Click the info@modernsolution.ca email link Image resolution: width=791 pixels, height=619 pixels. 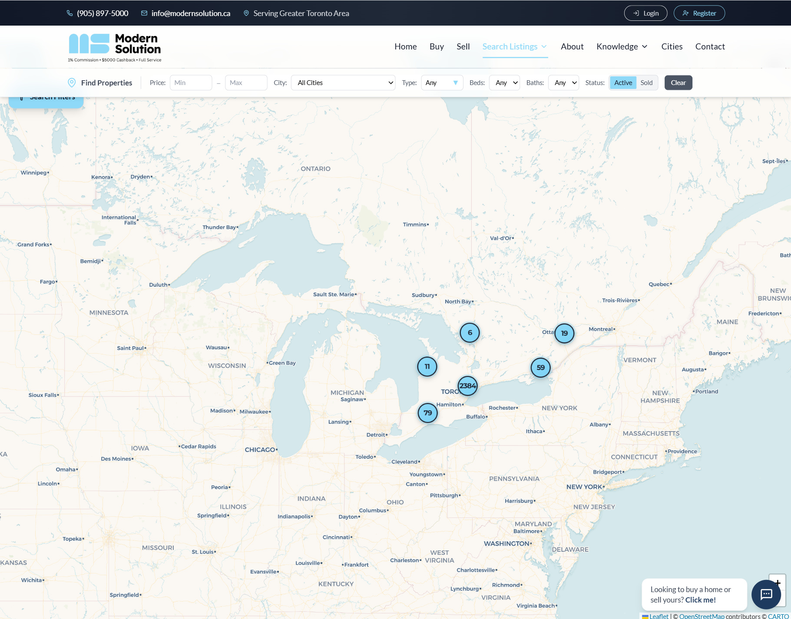191,13
